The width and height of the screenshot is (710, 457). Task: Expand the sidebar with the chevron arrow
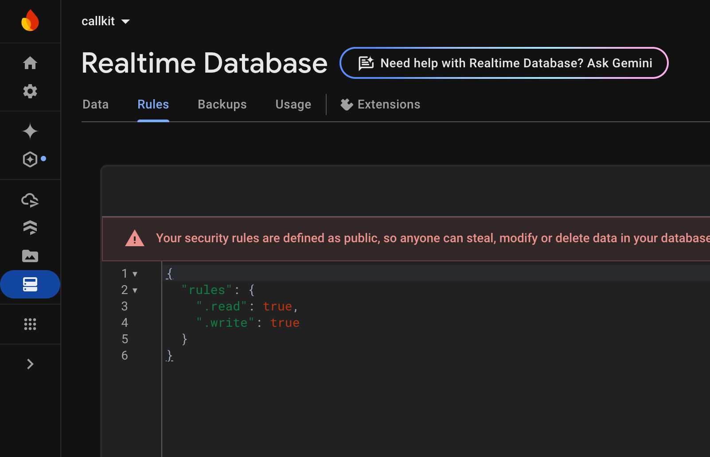(30, 364)
